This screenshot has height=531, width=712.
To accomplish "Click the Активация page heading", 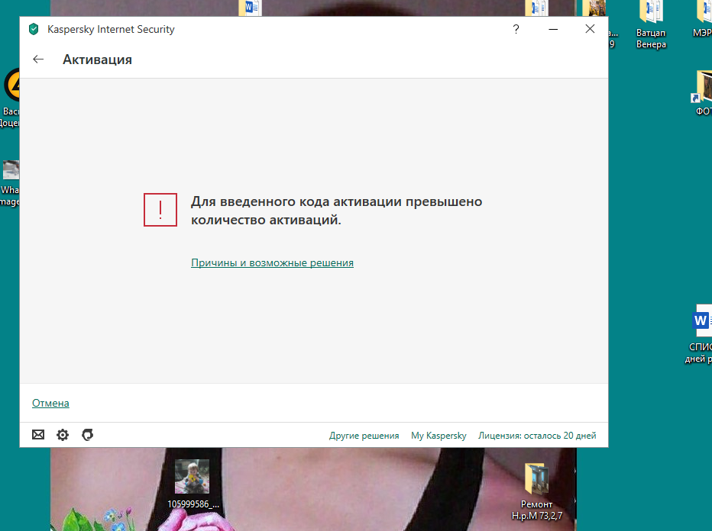I will tap(97, 60).
